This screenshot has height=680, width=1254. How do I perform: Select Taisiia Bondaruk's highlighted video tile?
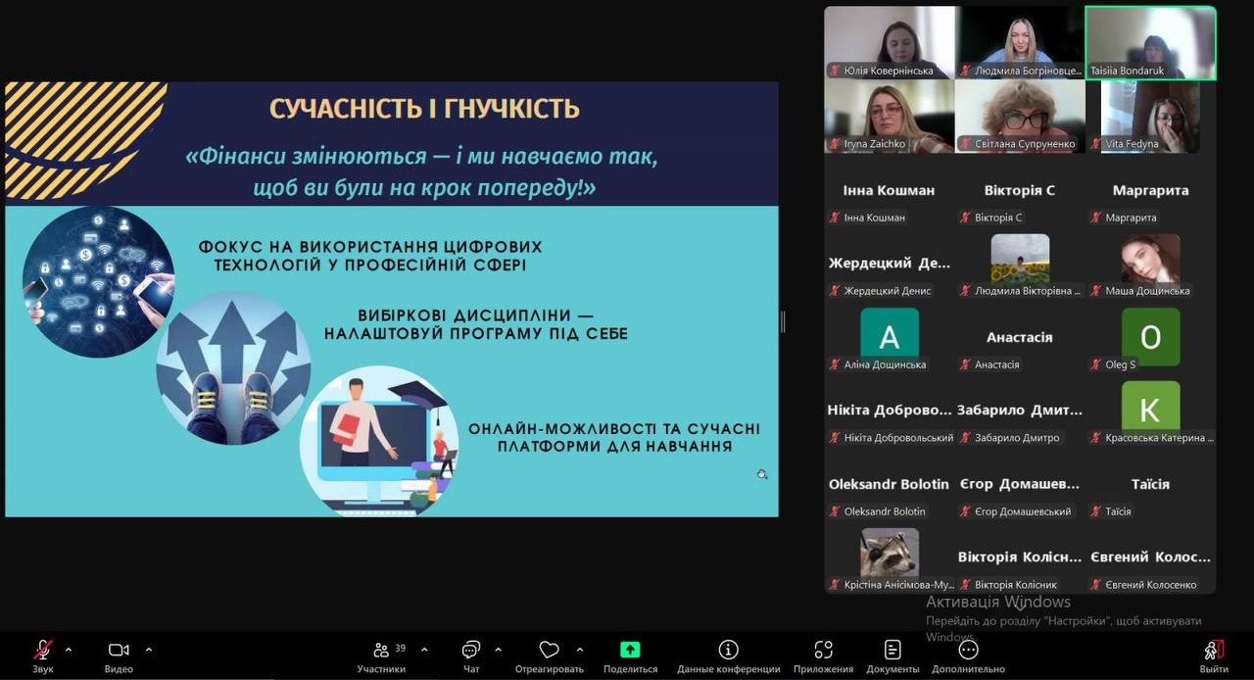tap(1150, 42)
